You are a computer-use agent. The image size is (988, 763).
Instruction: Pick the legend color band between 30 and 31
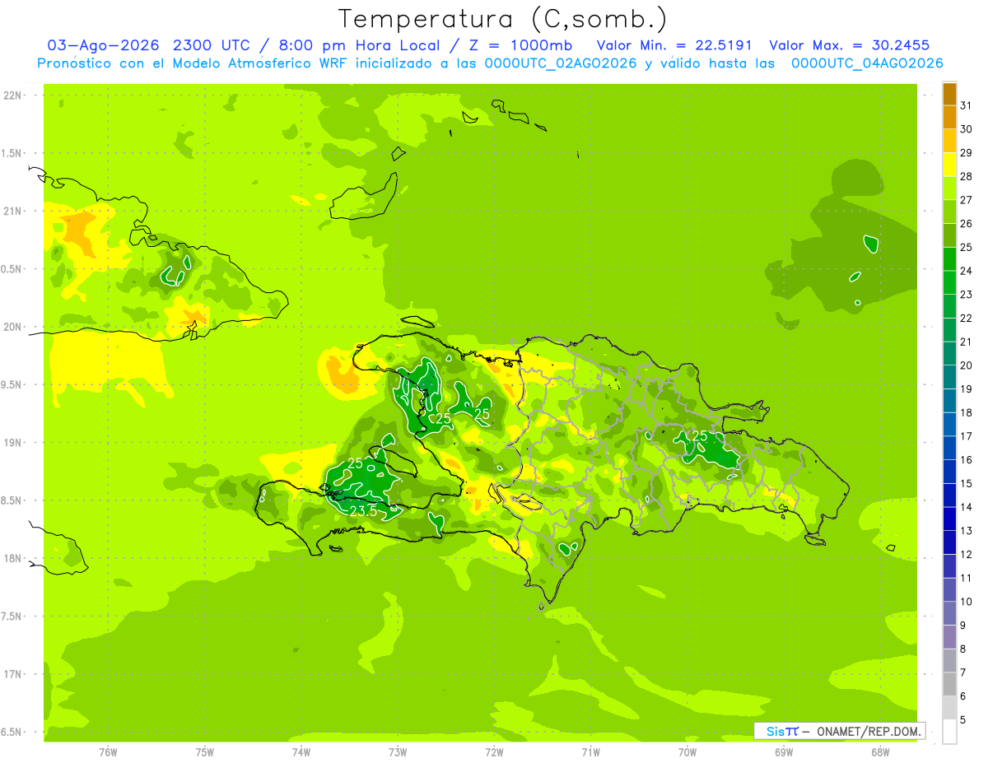click(x=949, y=117)
